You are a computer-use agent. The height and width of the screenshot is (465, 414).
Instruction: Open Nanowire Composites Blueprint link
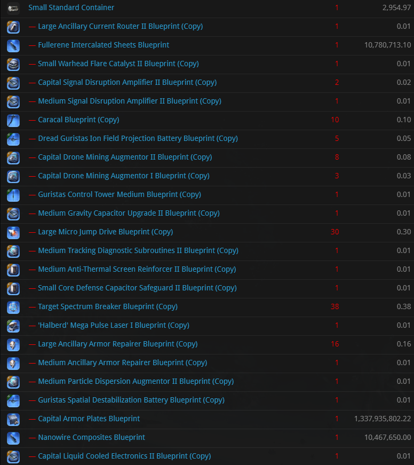pos(91,437)
